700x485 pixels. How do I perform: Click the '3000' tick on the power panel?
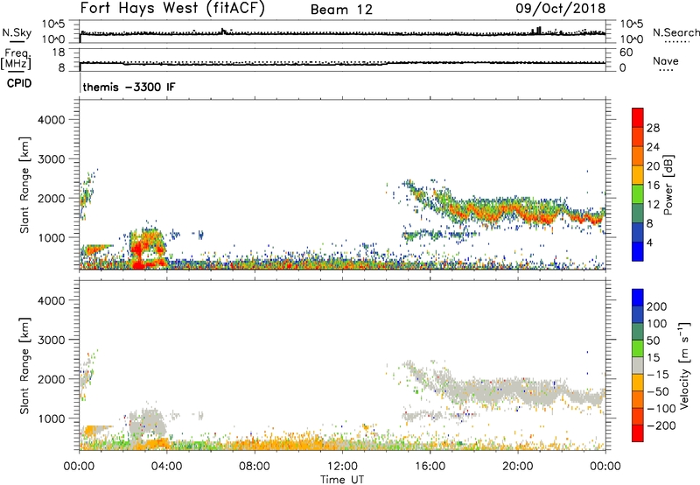52,159
